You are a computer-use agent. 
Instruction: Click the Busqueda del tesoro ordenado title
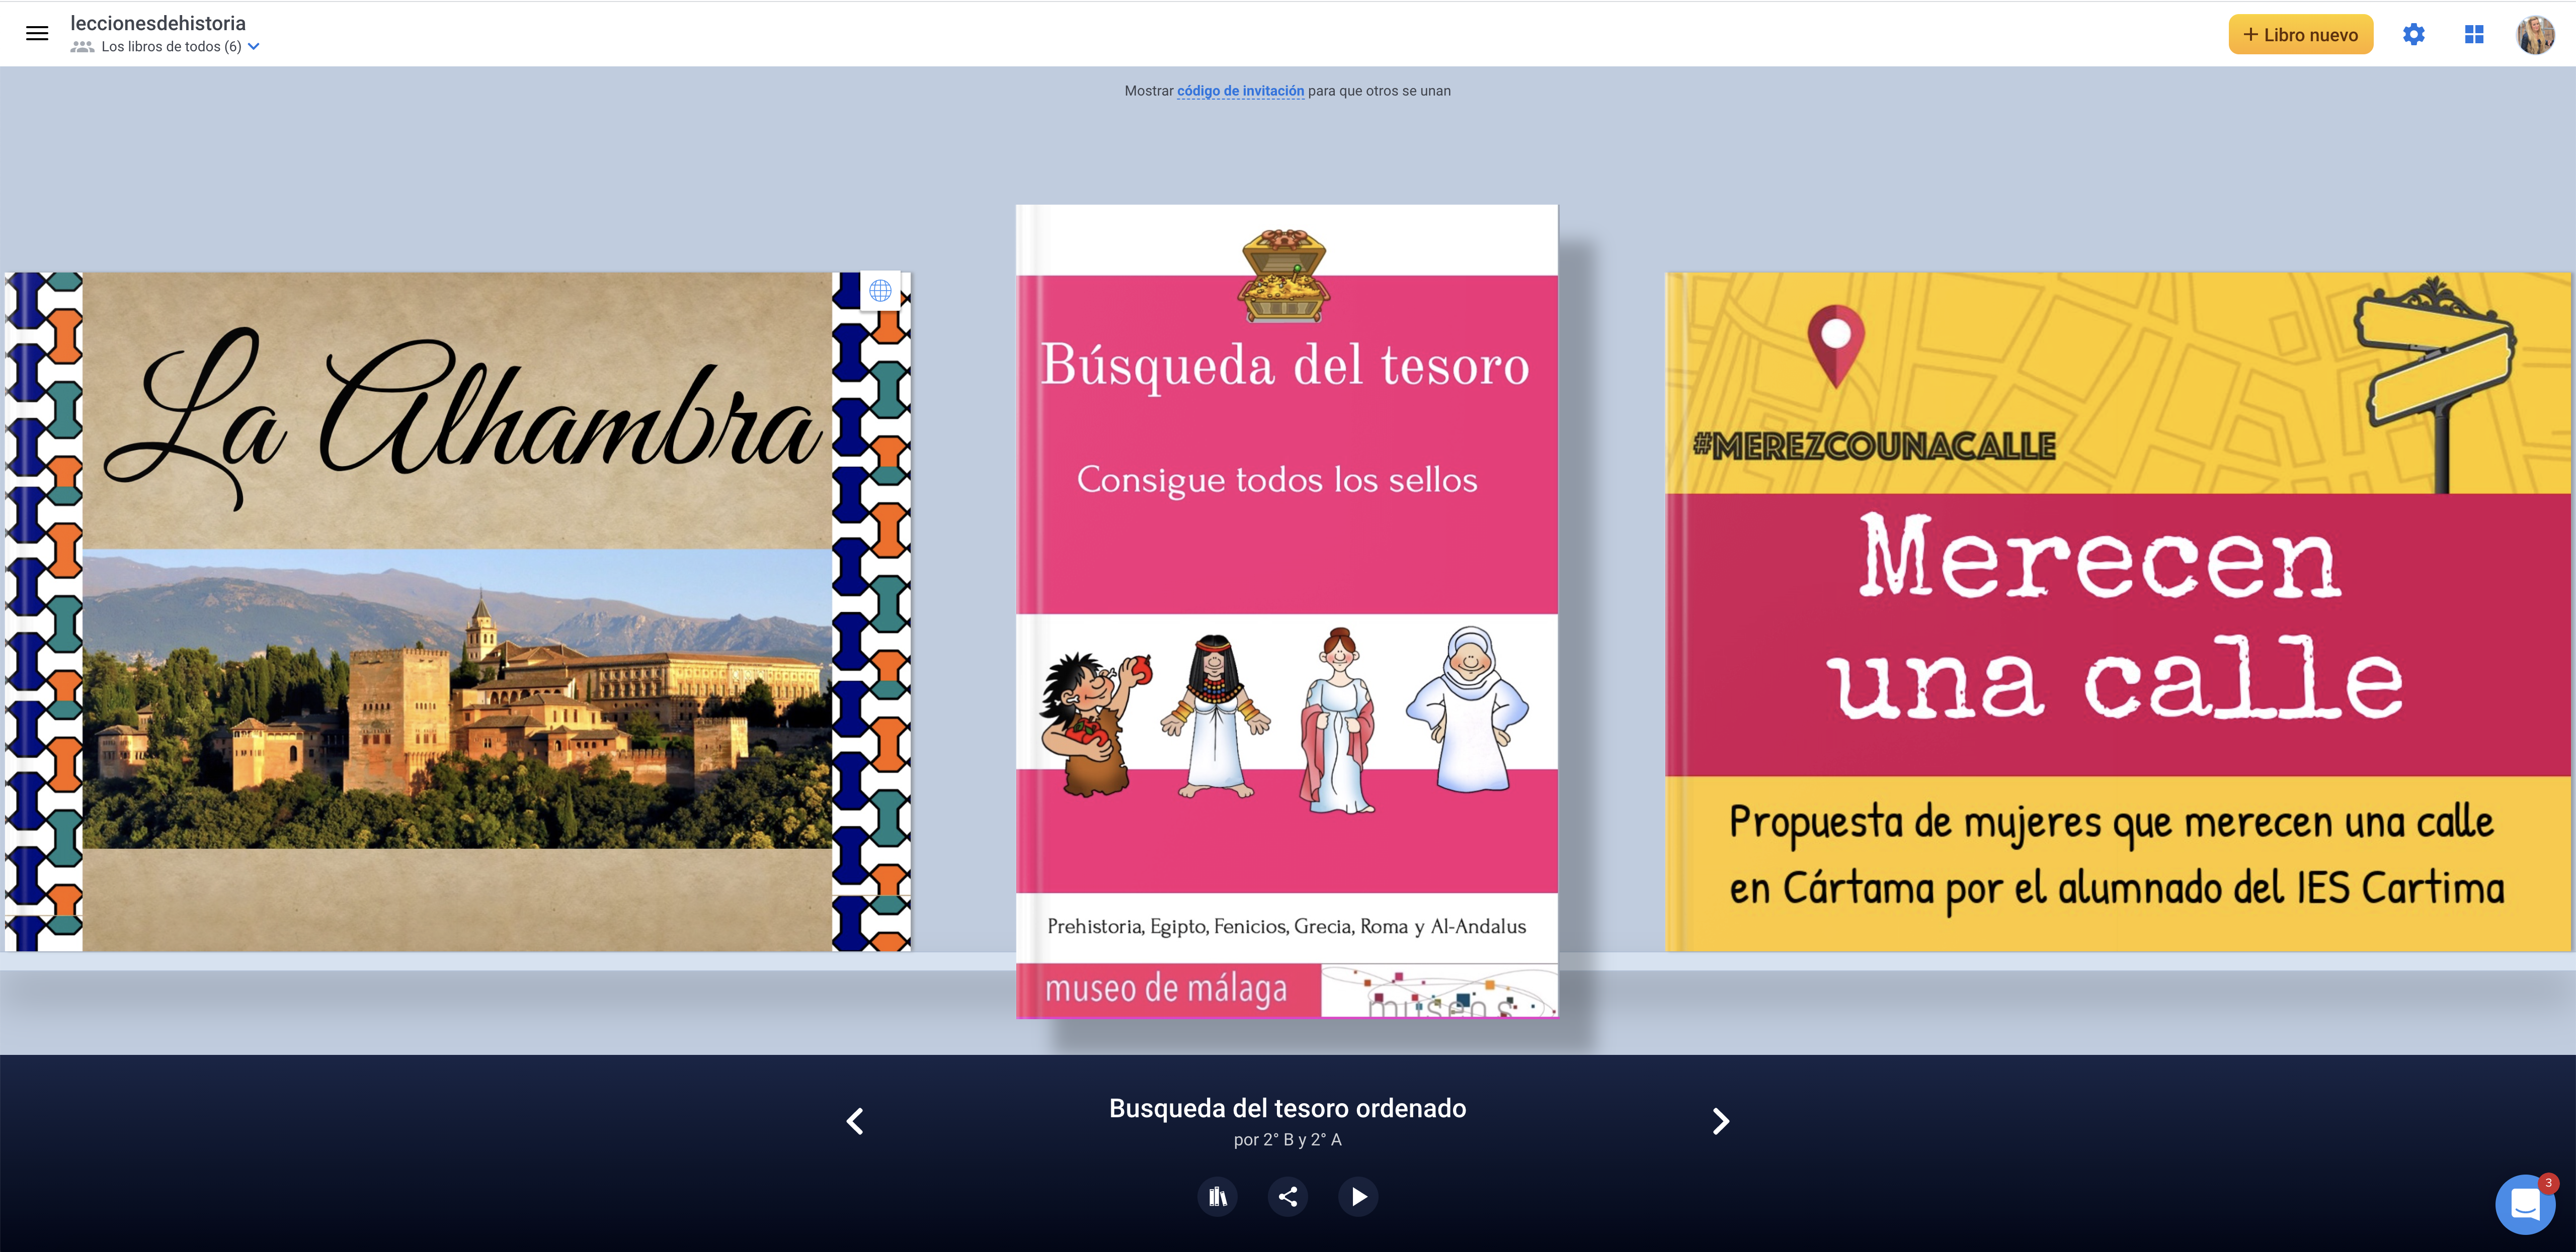1287,1108
